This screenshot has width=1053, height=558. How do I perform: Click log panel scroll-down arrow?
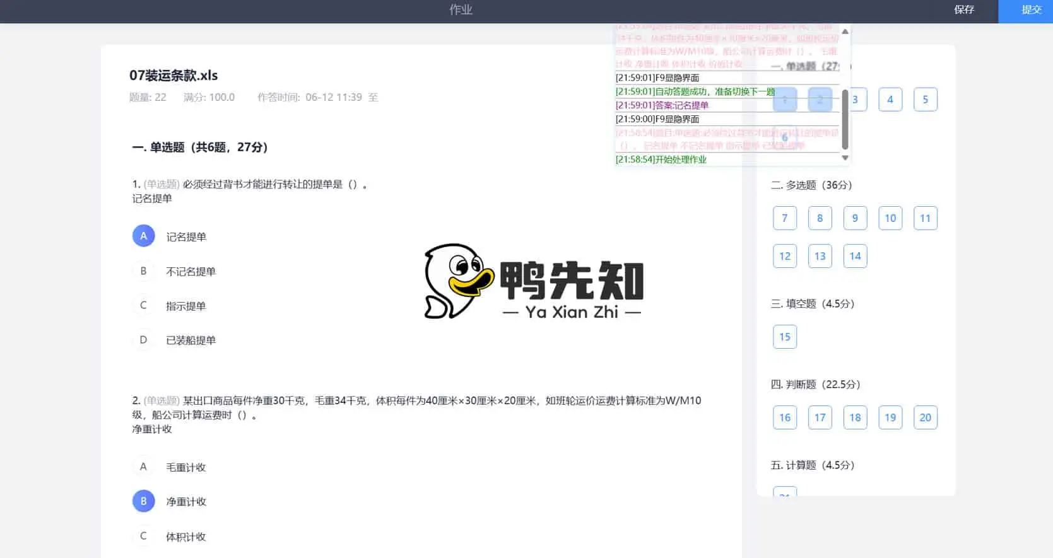point(845,158)
